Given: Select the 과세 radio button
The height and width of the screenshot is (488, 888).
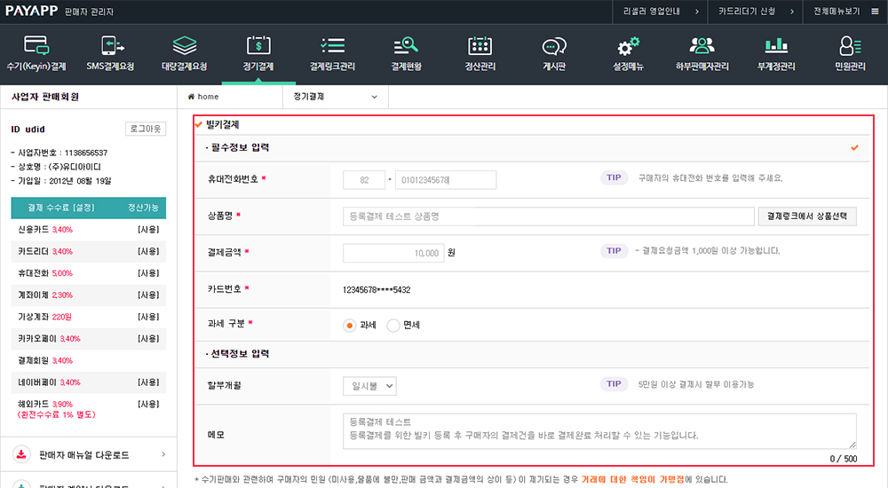Looking at the screenshot, I should coord(350,326).
